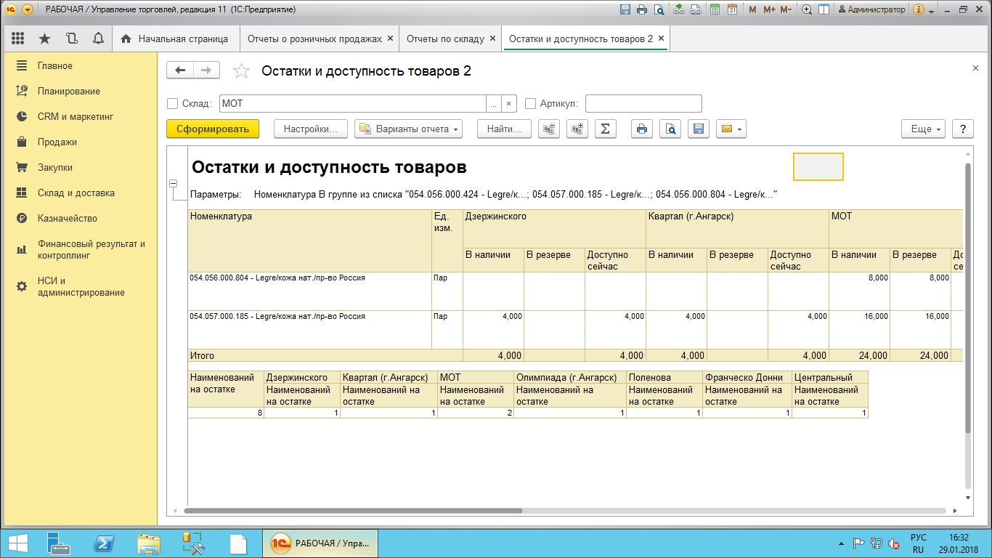The width and height of the screenshot is (992, 558).
Task: Click the report print icon next to Sum
Action: point(641,129)
